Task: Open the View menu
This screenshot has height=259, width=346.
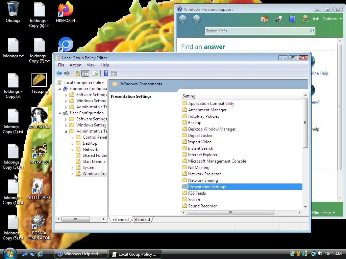Action: click(91, 65)
